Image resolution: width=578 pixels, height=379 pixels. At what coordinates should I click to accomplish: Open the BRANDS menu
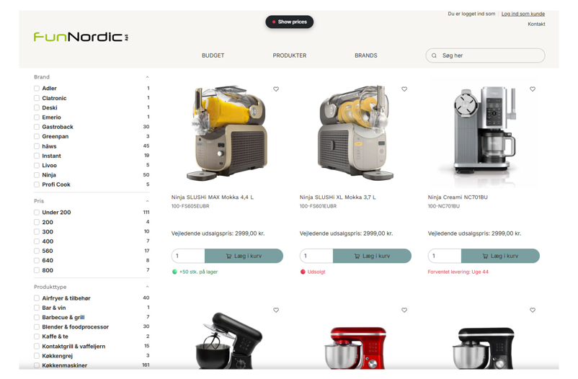[365, 55]
